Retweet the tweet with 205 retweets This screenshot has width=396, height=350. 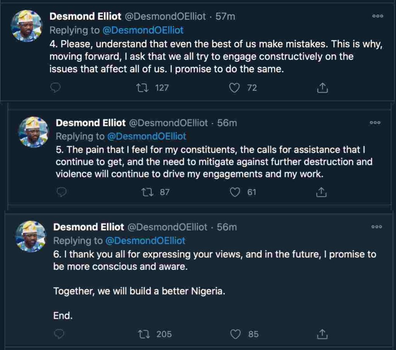point(144,334)
